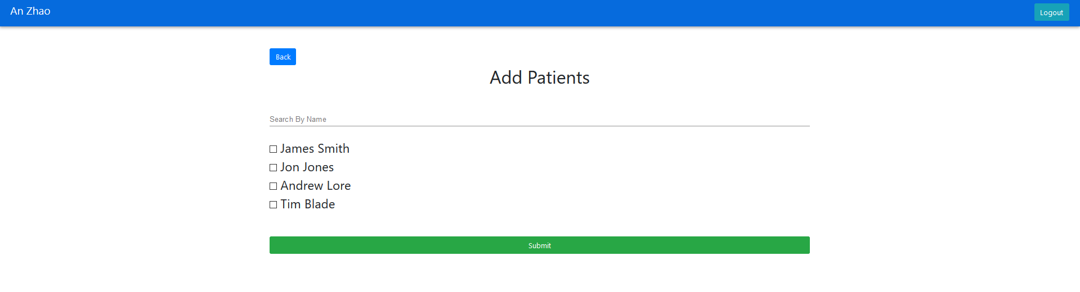1080x292 pixels.
Task: Click the Back button
Action: click(x=283, y=57)
